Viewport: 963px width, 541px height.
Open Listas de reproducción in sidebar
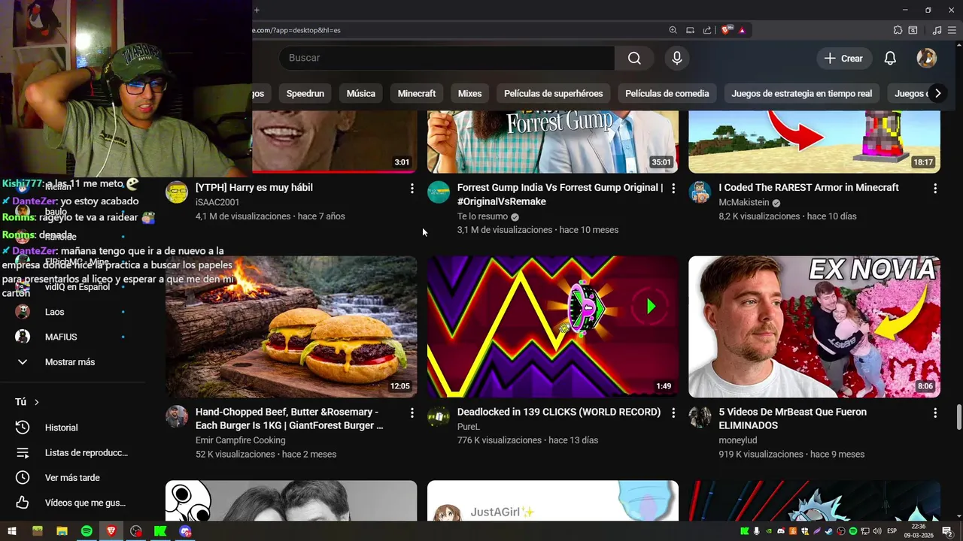coord(73,452)
